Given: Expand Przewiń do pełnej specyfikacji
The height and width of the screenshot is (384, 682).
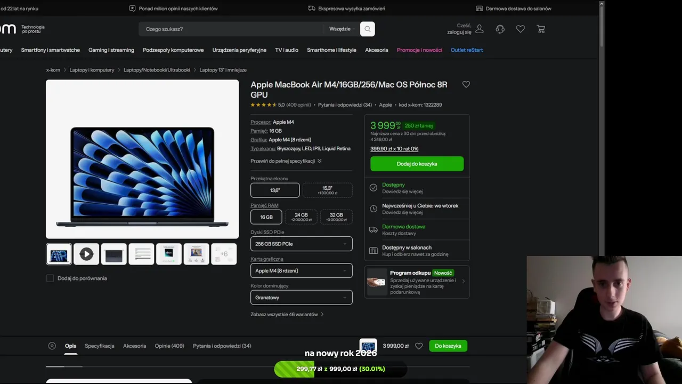Looking at the screenshot, I should [x=286, y=161].
